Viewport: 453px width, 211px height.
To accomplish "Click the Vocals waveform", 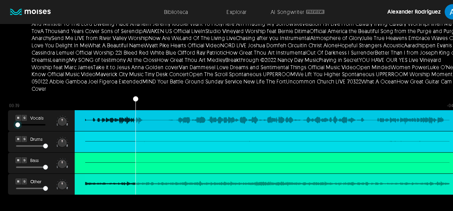I will (264, 120).
